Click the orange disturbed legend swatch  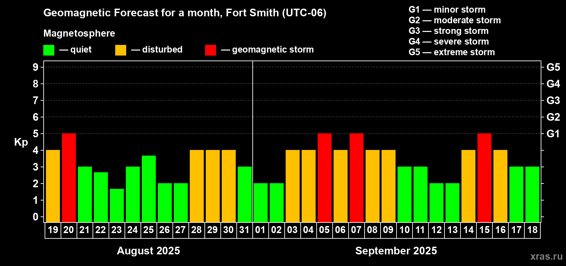click(x=121, y=50)
